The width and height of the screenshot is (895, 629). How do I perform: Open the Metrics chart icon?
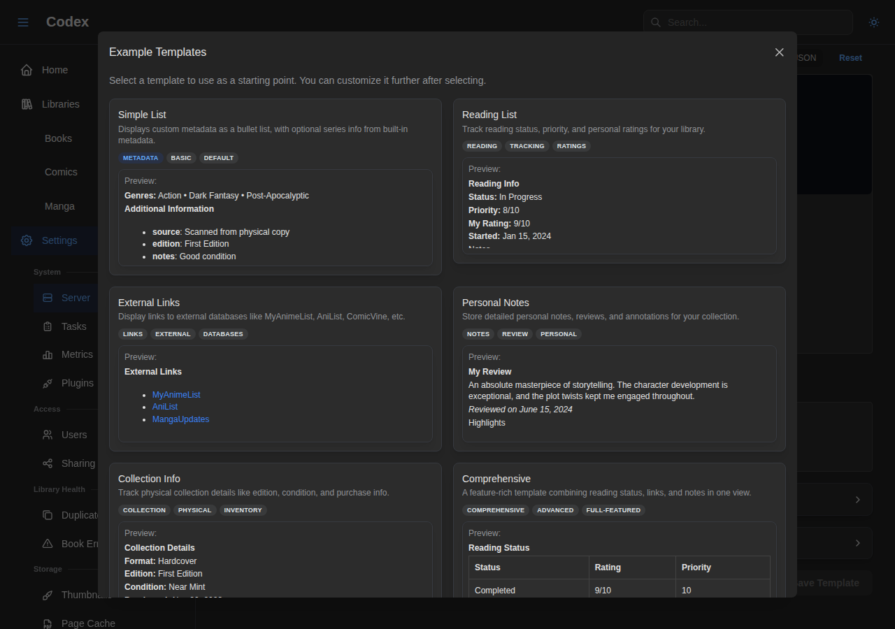(x=46, y=354)
